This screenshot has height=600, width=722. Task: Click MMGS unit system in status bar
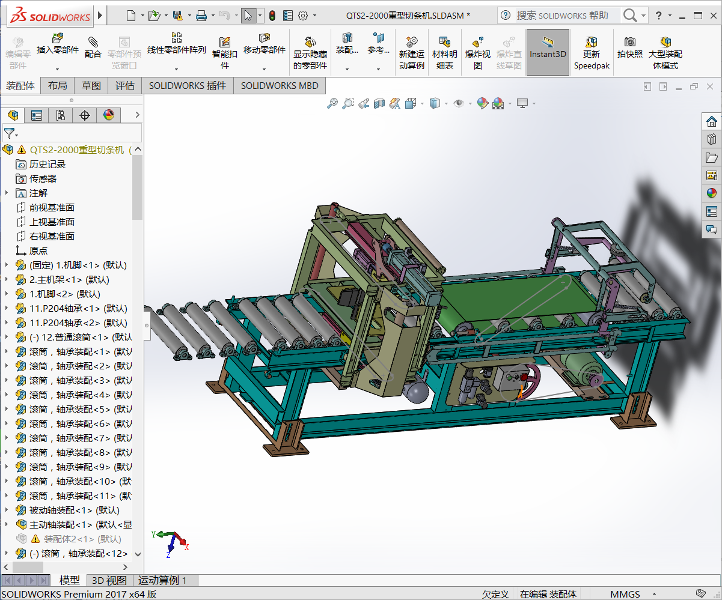point(625,594)
